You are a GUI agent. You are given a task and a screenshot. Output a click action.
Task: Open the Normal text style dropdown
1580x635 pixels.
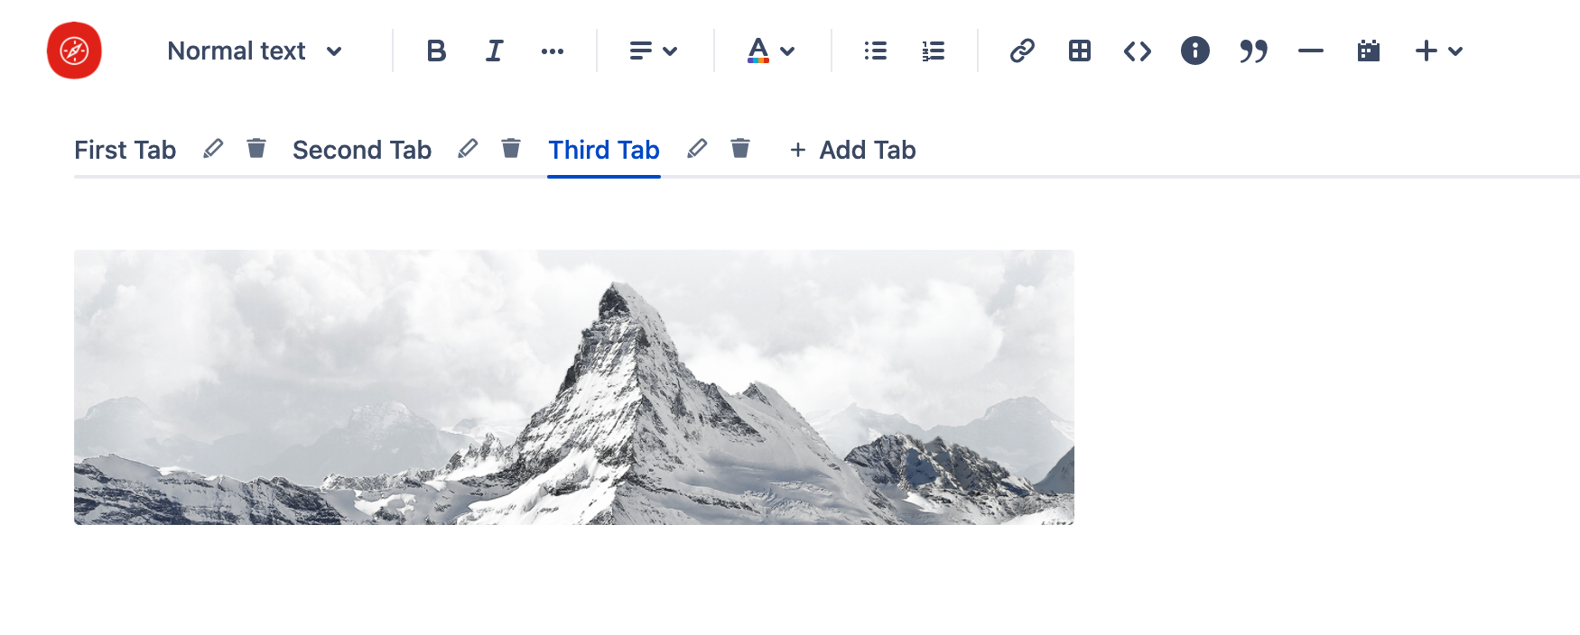[255, 51]
